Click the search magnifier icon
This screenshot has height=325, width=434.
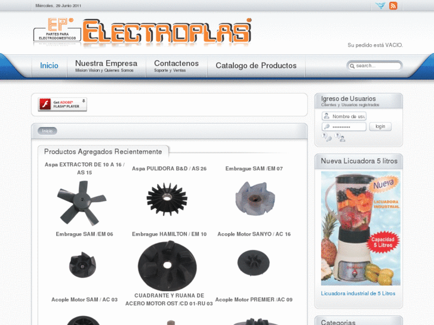pyautogui.click(x=352, y=66)
